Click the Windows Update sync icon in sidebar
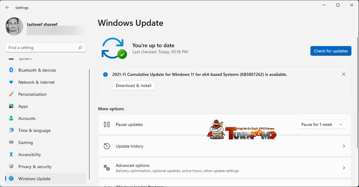 point(11,178)
